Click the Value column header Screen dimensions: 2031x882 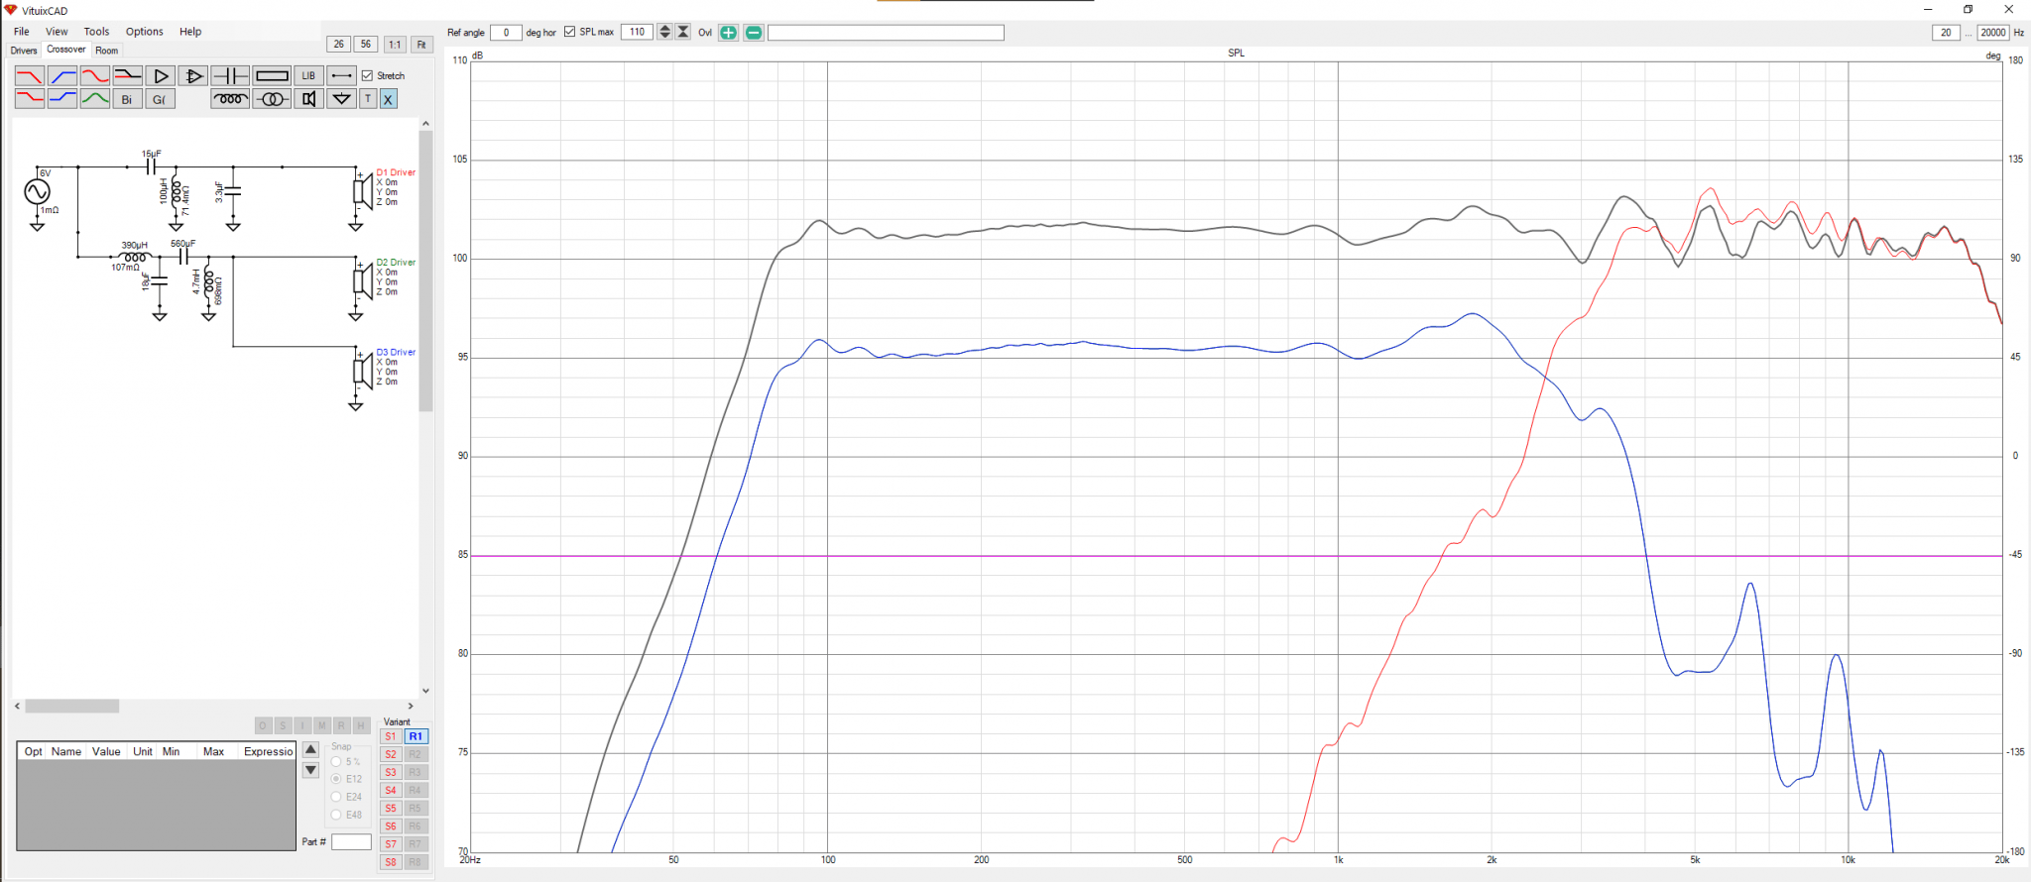(x=106, y=751)
